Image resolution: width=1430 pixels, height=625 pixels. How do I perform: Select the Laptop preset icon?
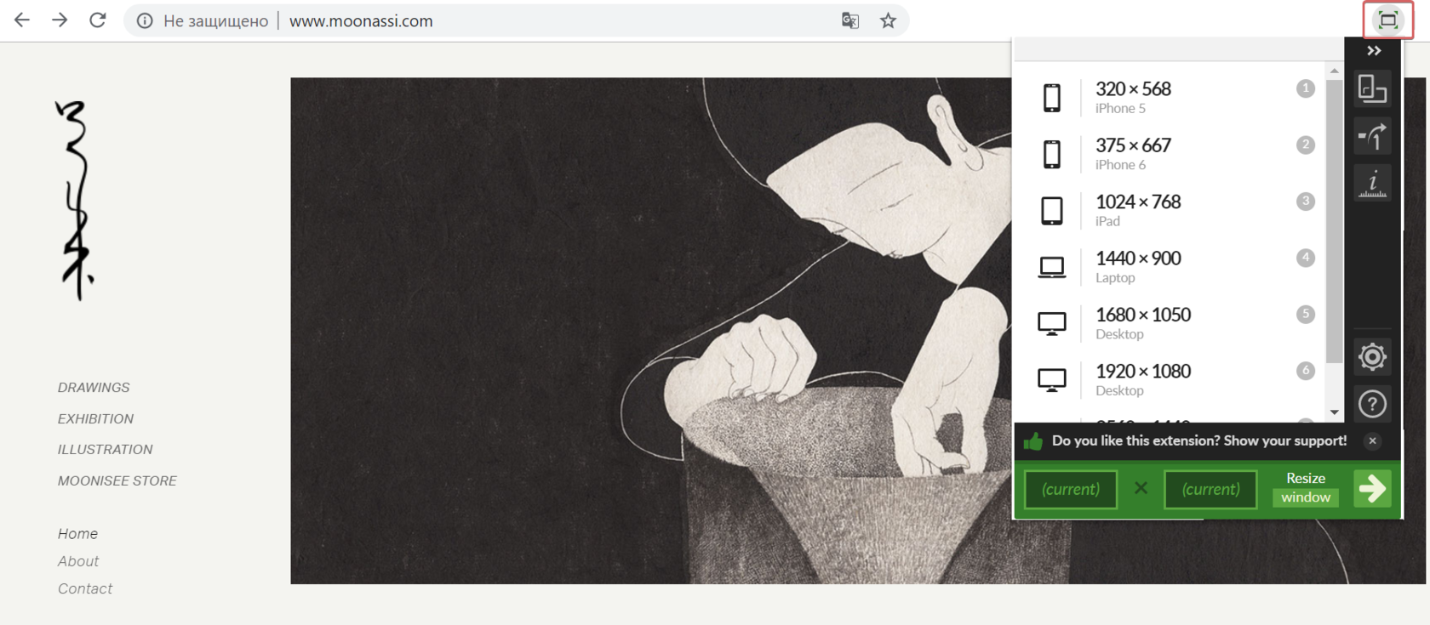(x=1052, y=267)
